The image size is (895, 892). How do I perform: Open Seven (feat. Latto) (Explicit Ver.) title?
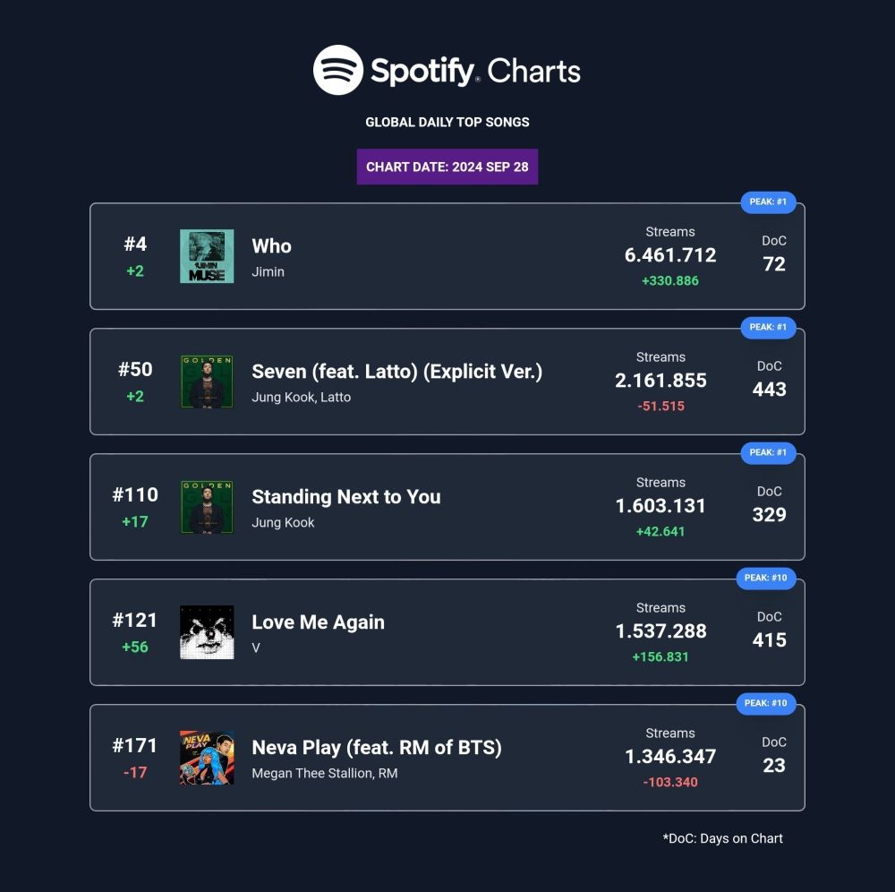396,372
